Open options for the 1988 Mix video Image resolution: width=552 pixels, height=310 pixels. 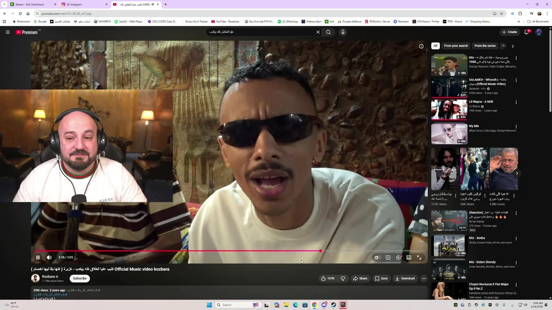(x=516, y=58)
